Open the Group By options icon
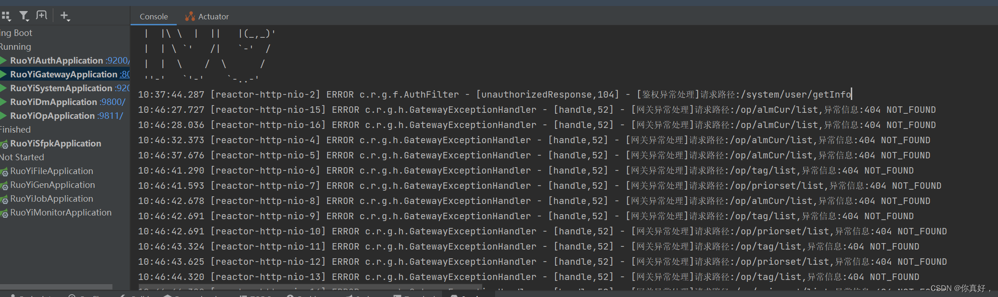Image resolution: width=998 pixels, height=297 pixels. (x=6, y=16)
